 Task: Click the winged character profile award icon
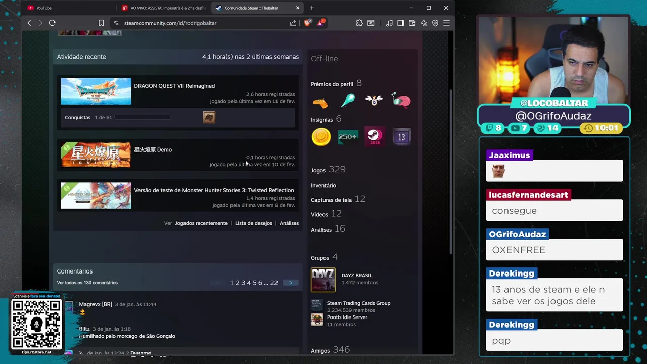click(x=374, y=100)
